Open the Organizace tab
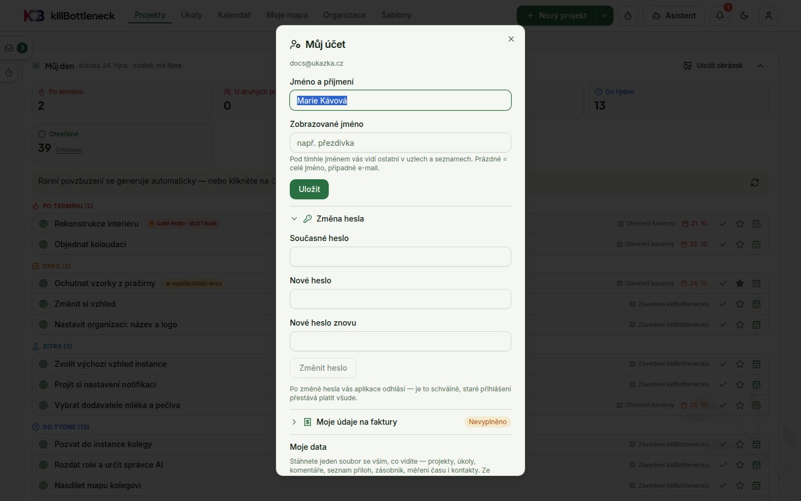This screenshot has width=801, height=501. tap(344, 15)
